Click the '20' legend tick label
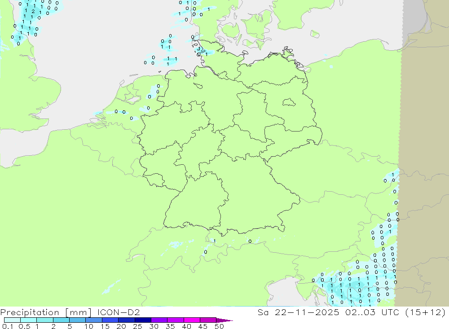 click(x=121, y=326)
